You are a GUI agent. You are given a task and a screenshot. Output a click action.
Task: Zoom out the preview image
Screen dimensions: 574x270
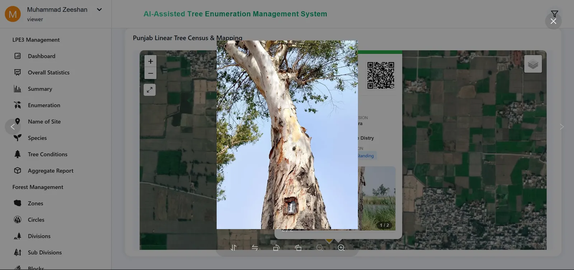(320, 248)
